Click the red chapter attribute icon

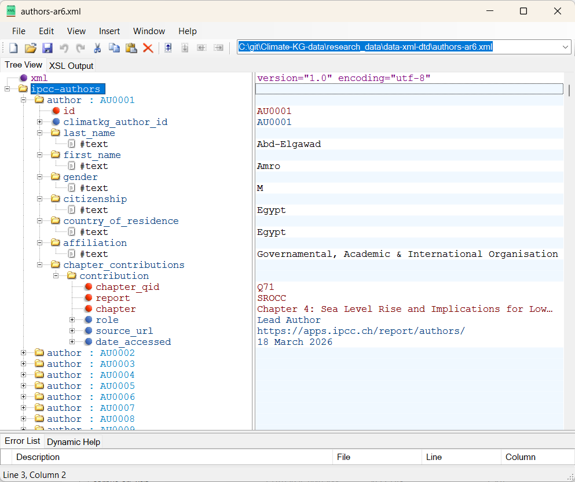point(89,308)
